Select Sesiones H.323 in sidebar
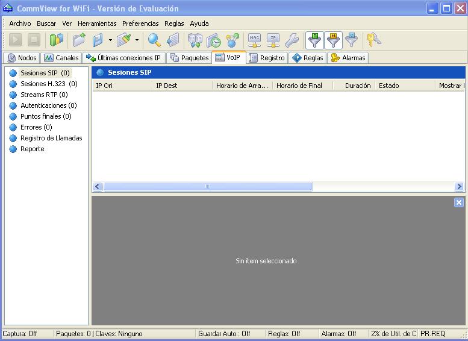The height and width of the screenshot is (341, 468). point(49,84)
